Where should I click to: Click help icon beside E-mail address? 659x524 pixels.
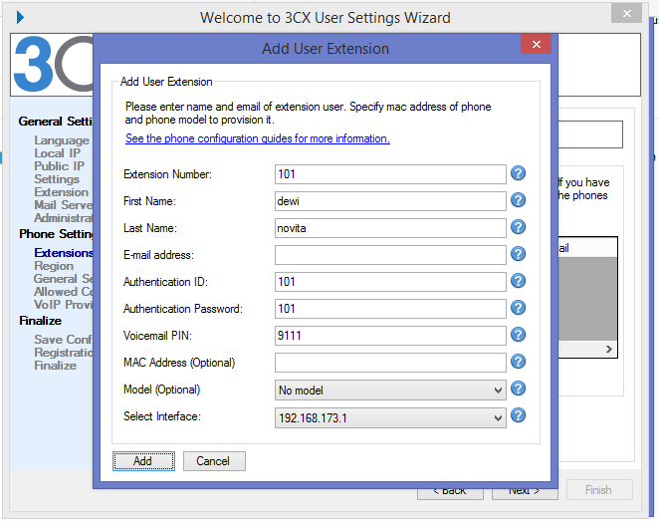pyautogui.click(x=519, y=254)
